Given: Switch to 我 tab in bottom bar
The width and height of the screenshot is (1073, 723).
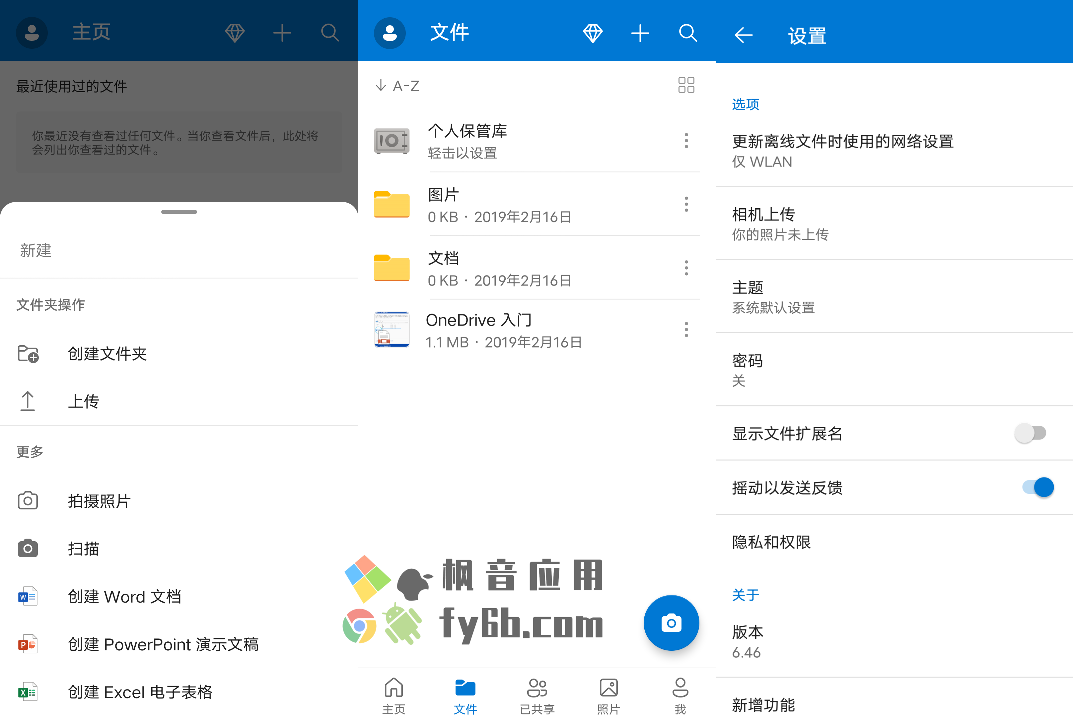Looking at the screenshot, I should [x=680, y=696].
